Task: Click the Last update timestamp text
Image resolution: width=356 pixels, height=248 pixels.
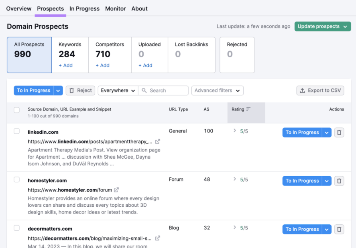Action: pyautogui.click(x=253, y=26)
